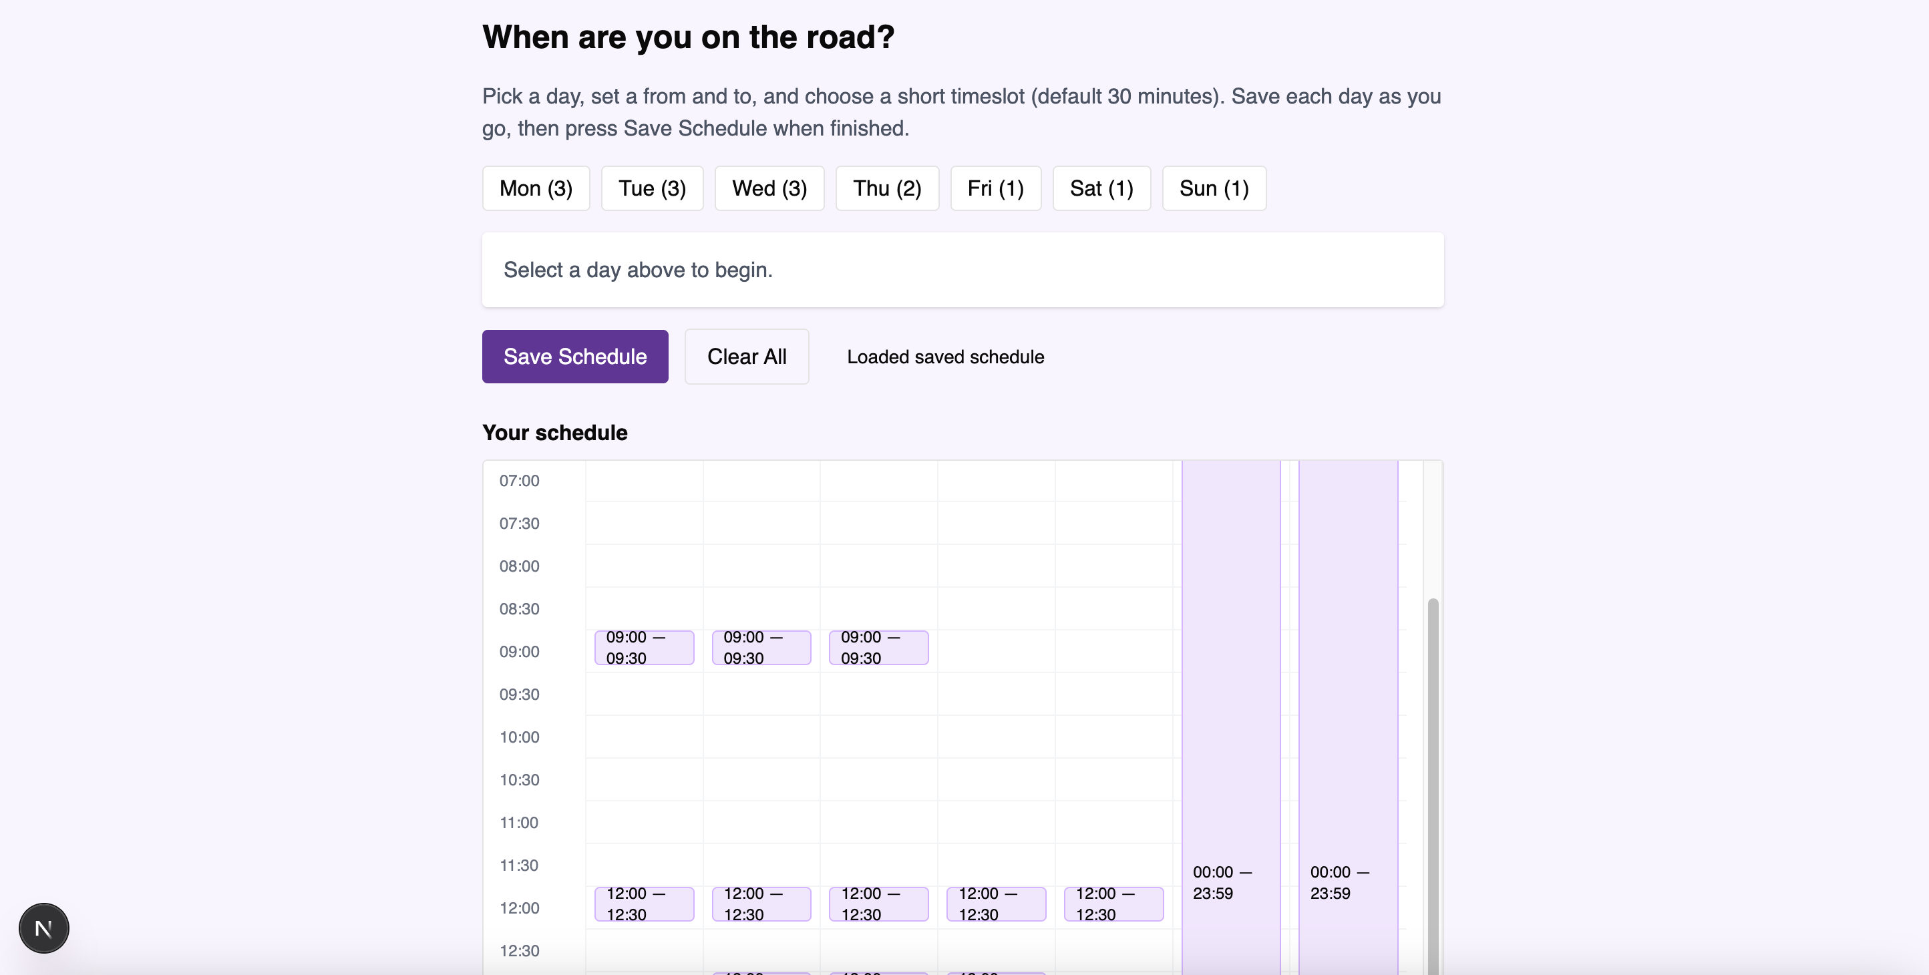Click the Next.js dev tools icon
The image size is (1929, 975).
(43, 928)
